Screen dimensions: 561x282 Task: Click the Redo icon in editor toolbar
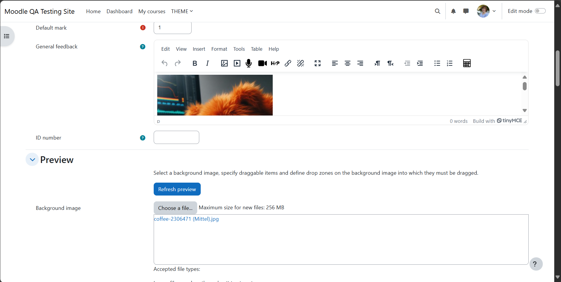[177, 63]
